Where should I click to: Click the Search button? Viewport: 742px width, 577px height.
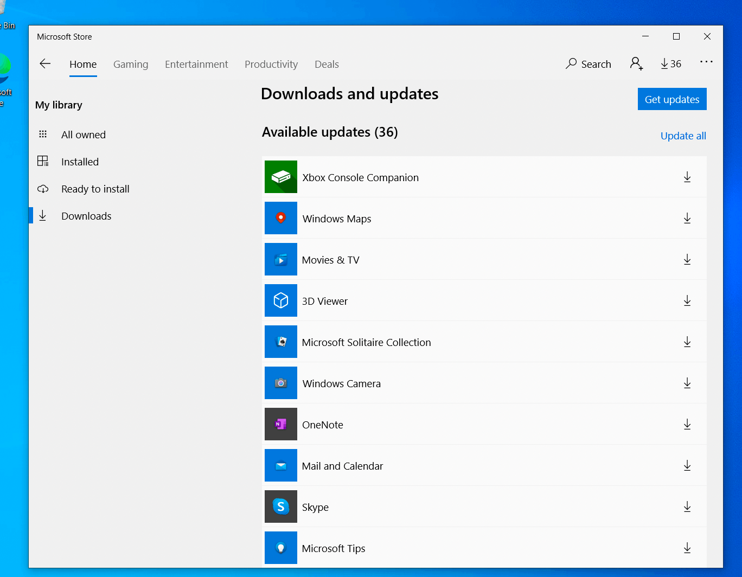pos(588,64)
